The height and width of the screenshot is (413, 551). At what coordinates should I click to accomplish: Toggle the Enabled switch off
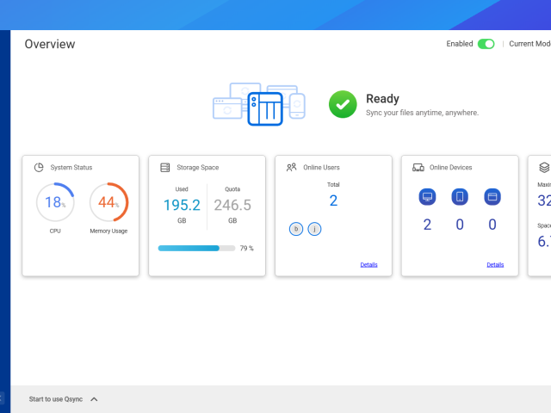[486, 44]
